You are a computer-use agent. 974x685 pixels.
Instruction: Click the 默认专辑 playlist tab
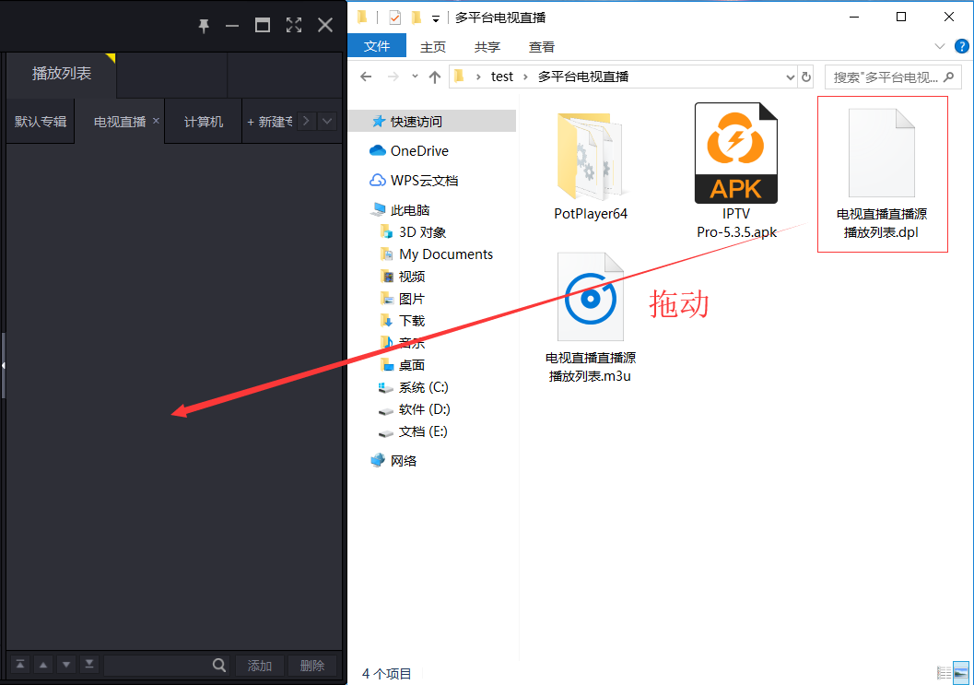tap(40, 120)
